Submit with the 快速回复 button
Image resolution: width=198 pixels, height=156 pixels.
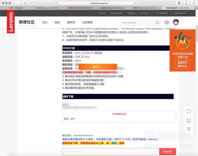(168, 151)
